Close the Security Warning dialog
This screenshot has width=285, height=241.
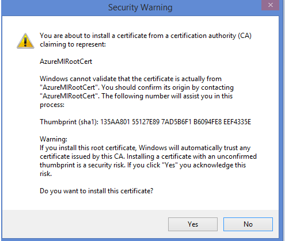tap(270, 5)
